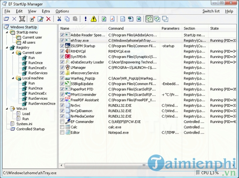Screen dimensions: 239x178
Task: Click the edit entry pencil icon
Action: (41, 19)
